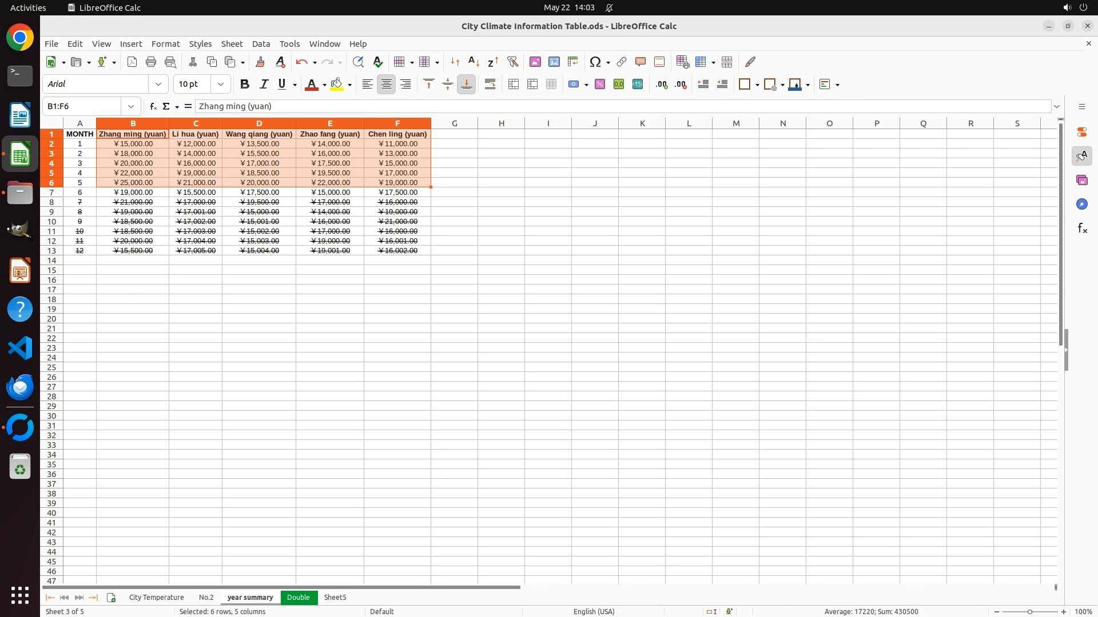Toggle Italic formatting
Image resolution: width=1098 pixels, height=617 pixels.
point(264,84)
